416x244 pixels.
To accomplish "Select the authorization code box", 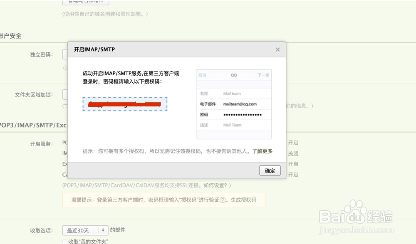I will 125,104.
